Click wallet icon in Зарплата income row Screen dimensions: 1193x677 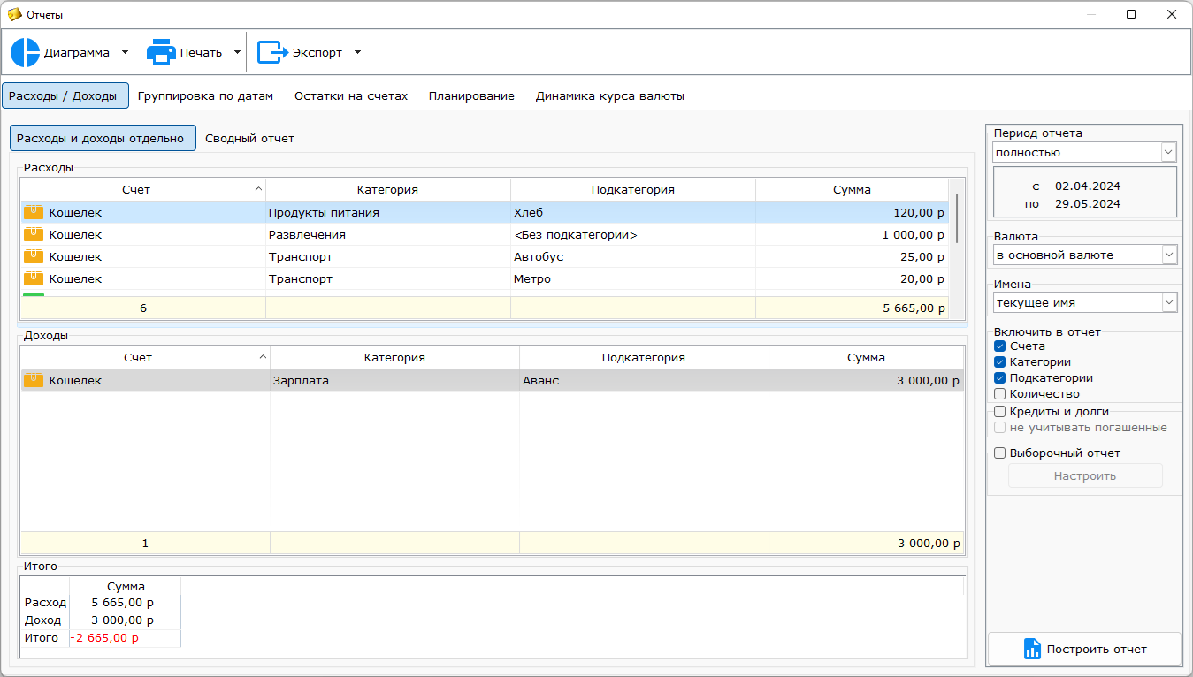[34, 380]
